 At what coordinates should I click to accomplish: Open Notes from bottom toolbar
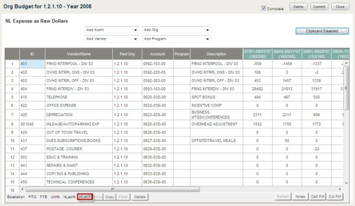pos(300,196)
